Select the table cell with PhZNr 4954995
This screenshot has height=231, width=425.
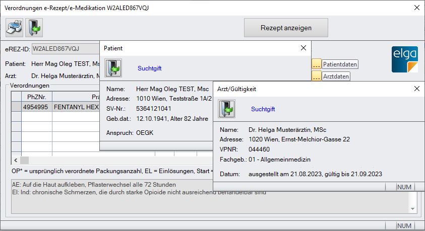tap(37, 107)
